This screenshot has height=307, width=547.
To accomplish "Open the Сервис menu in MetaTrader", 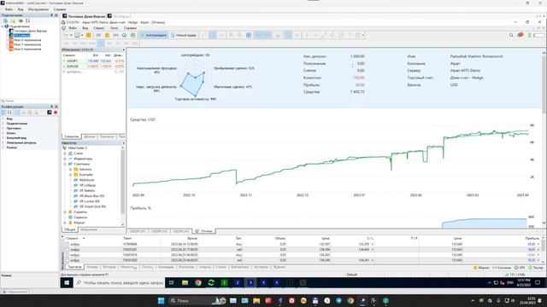I will (x=99, y=28).
